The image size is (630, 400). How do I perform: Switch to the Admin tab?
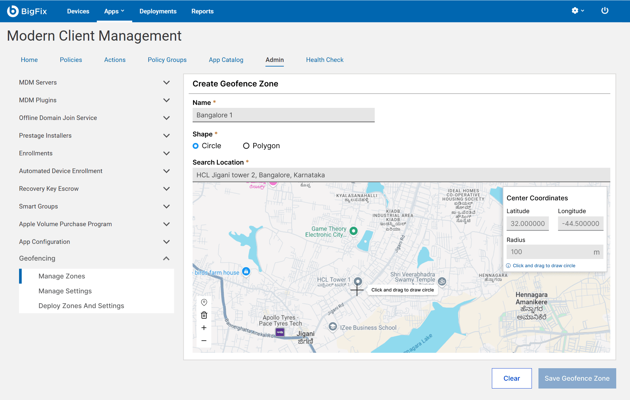point(275,60)
